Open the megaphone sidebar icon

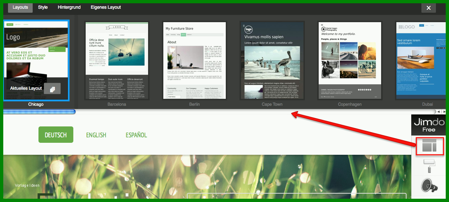[x=429, y=185]
